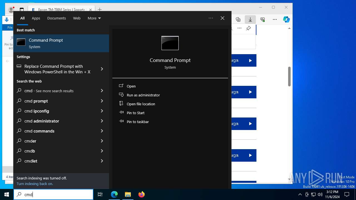Click the taskbar search box containing cmd
This screenshot has height=200, width=356.
(53, 194)
